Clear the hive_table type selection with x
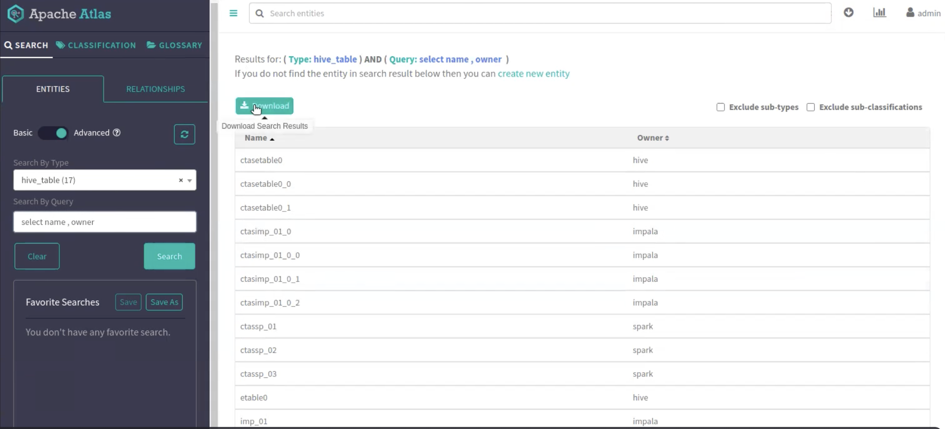 (181, 180)
